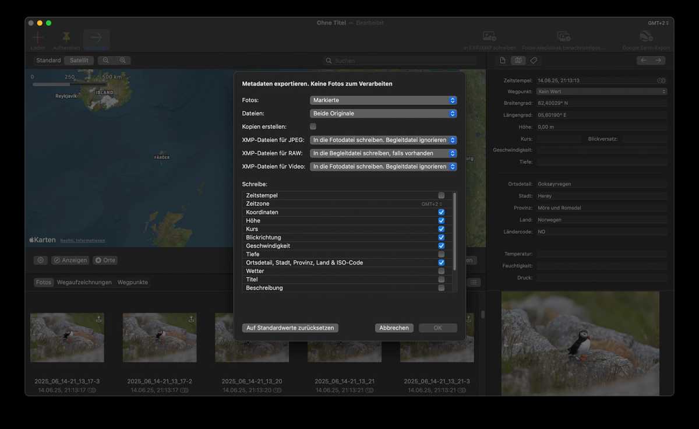The height and width of the screenshot is (429, 699).
Task: Click the Ortsdetail field containing Goksøyrvegen
Action: [602, 184]
